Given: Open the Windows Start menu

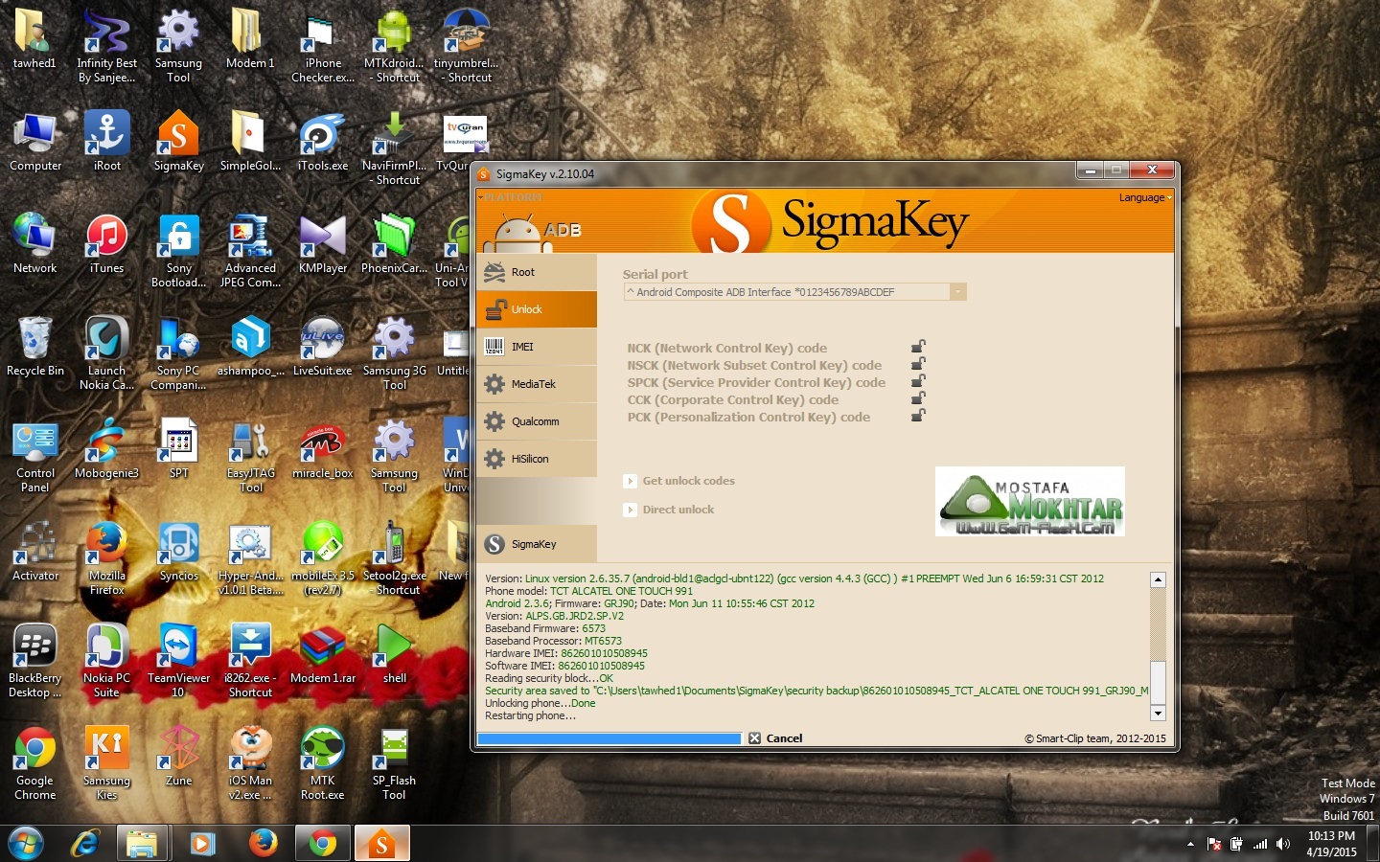Looking at the screenshot, I should tap(26, 844).
